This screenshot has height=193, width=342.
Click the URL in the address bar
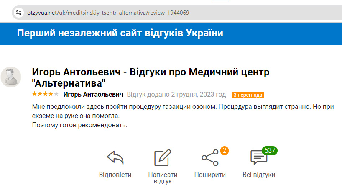coord(108,13)
